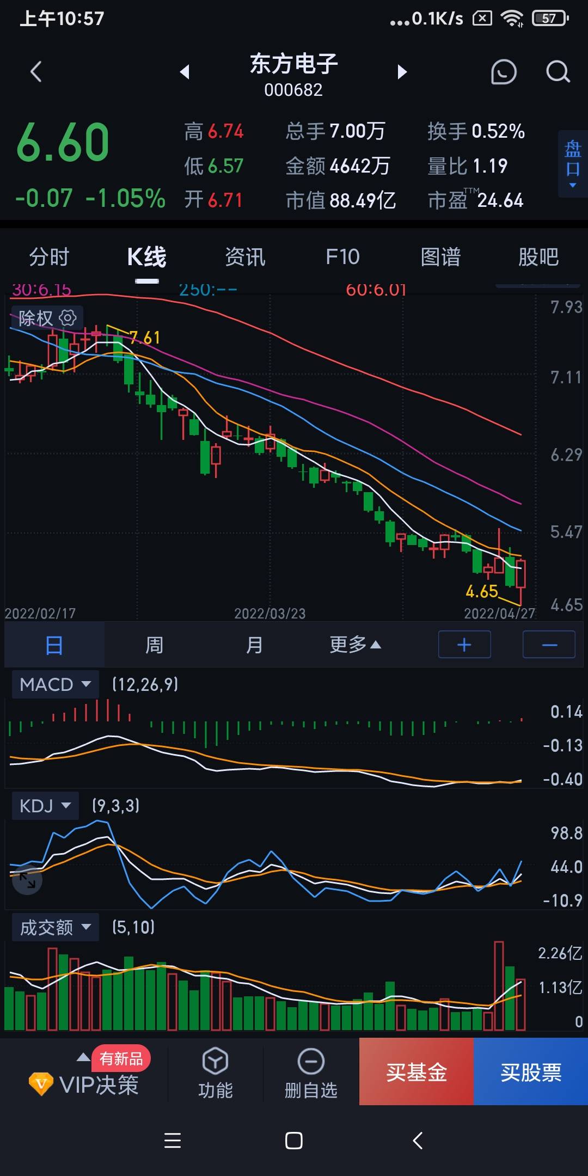Image resolution: width=588 pixels, height=1176 pixels.
Task: Tap the VIP diamond icon
Action: 41,1084
